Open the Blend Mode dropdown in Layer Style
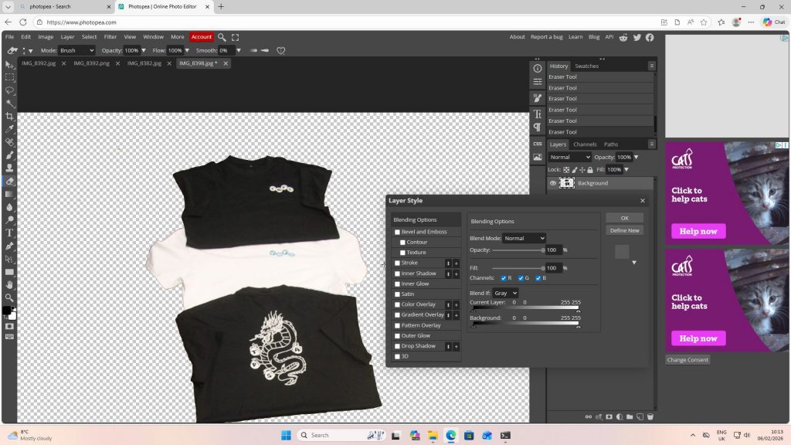The width and height of the screenshot is (791, 445). (x=524, y=239)
